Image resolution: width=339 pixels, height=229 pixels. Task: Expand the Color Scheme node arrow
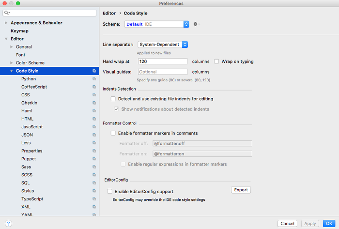pyautogui.click(x=12, y=63)
